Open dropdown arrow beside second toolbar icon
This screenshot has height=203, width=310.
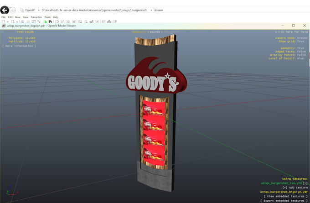pos(17,22)
